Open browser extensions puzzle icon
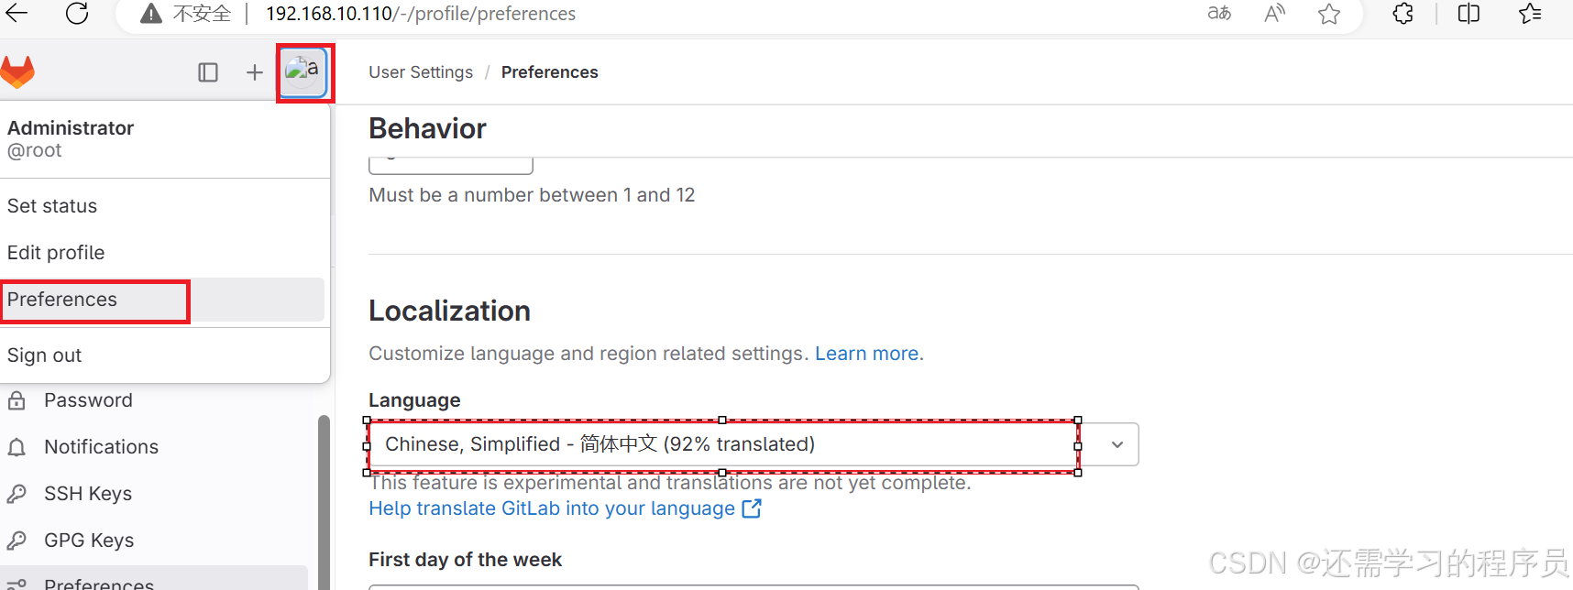The width and height of the screenshot is (1573, 590). [1402, 13]
